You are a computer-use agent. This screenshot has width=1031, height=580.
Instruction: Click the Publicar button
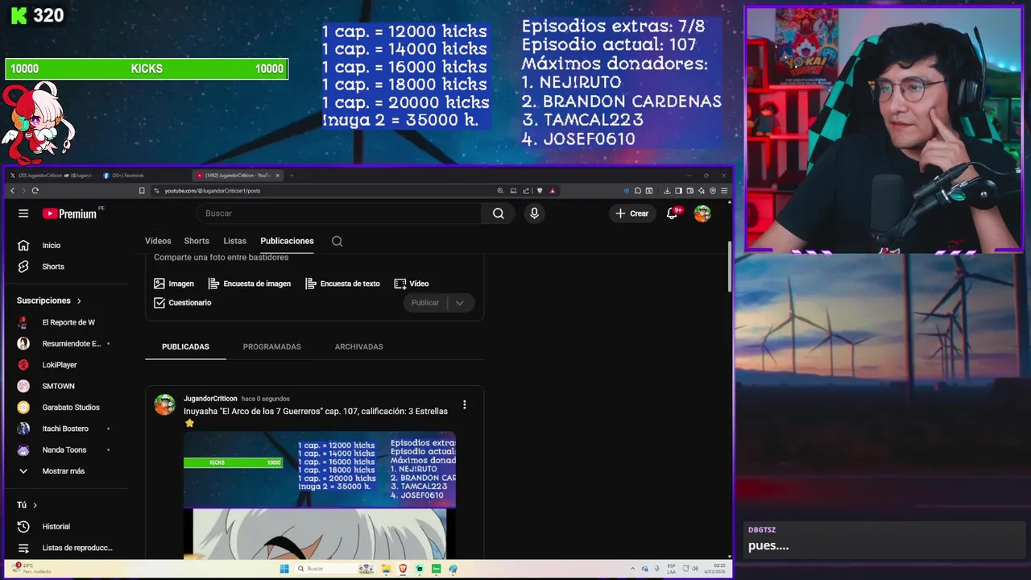tap(425, 303)
